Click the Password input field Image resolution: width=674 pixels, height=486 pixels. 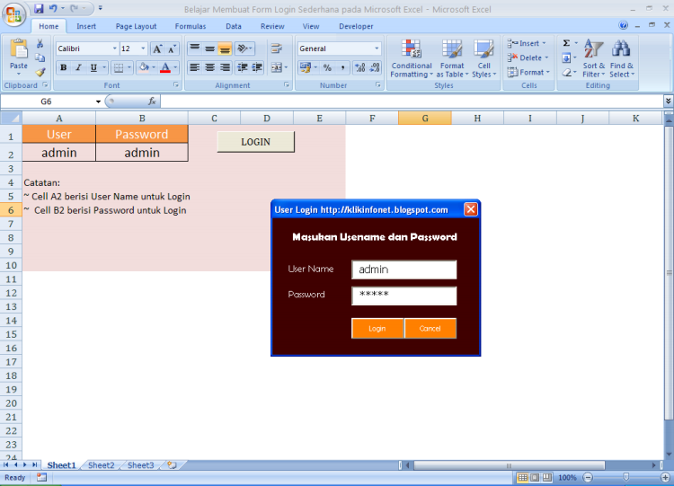404,296
